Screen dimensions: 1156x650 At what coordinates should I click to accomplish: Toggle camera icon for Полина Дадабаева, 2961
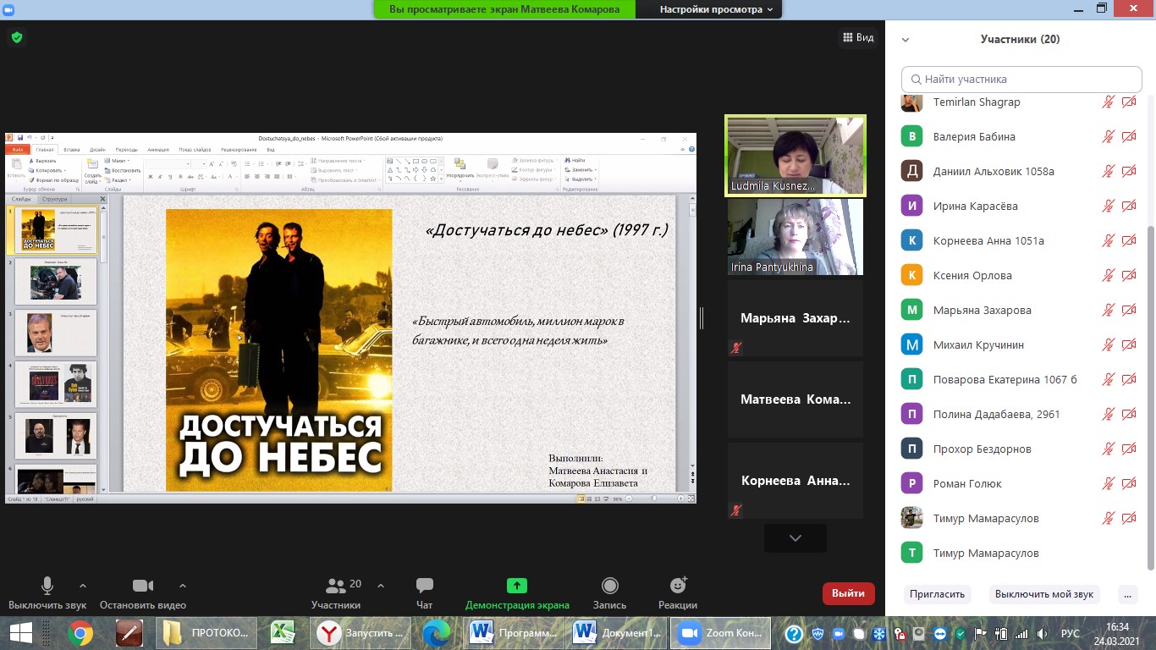point(1129,414)
